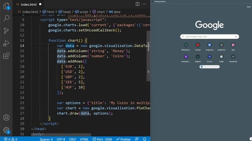Open the Extensions view
Screen dimensions: 252x141
pos(6,56)
